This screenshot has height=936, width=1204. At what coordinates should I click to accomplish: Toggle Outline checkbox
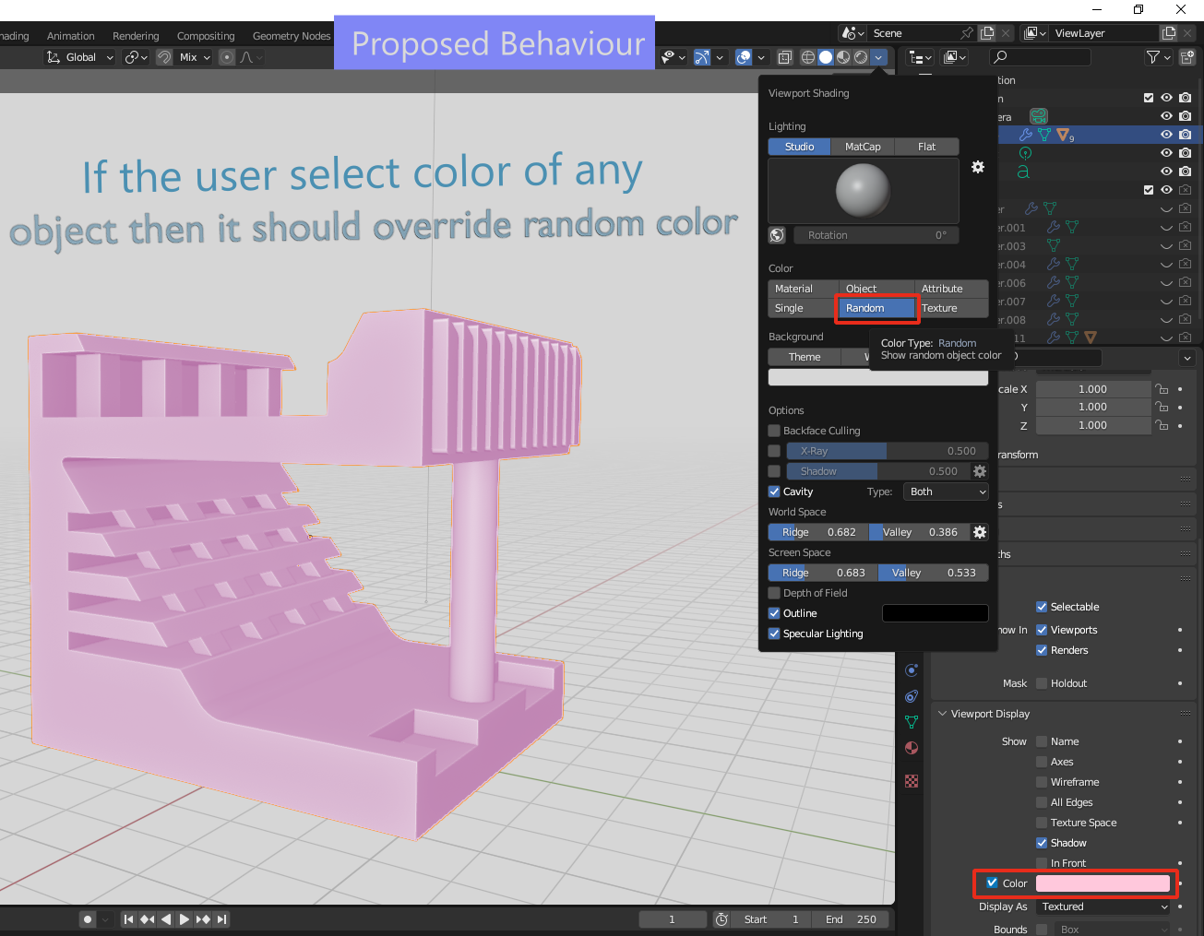pyautogui.click(x=774, y=613)
